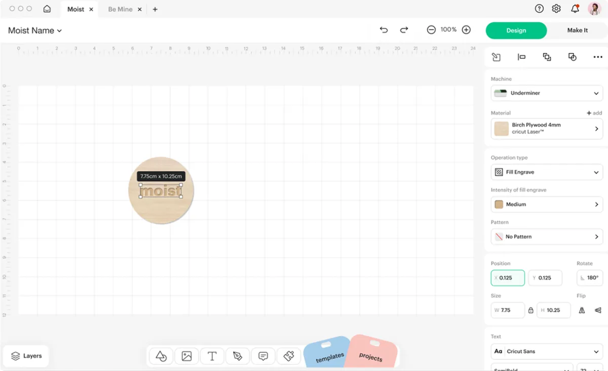Open the No Pattern selector
Viewport: 608px width, 371px height.
tap(547, 237)
